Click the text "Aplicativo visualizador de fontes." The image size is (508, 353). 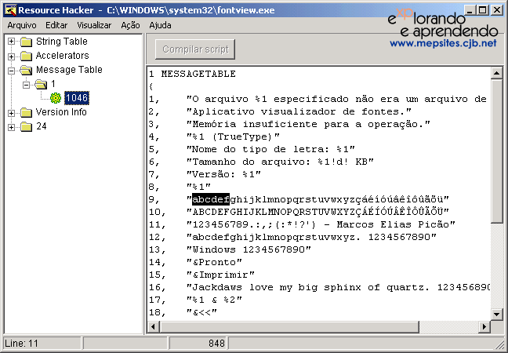click(x=299, y=112)
